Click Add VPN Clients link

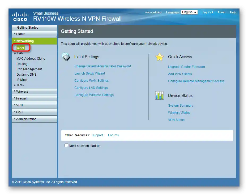pyautogui.click(x=180, y=74)
